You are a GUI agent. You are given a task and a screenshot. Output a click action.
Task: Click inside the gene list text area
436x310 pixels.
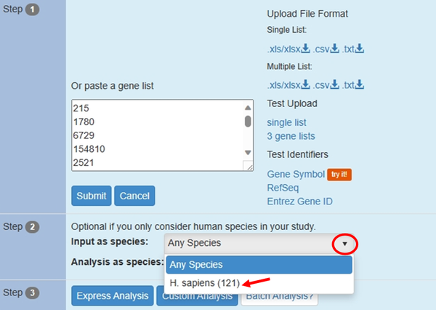point(156,135)
